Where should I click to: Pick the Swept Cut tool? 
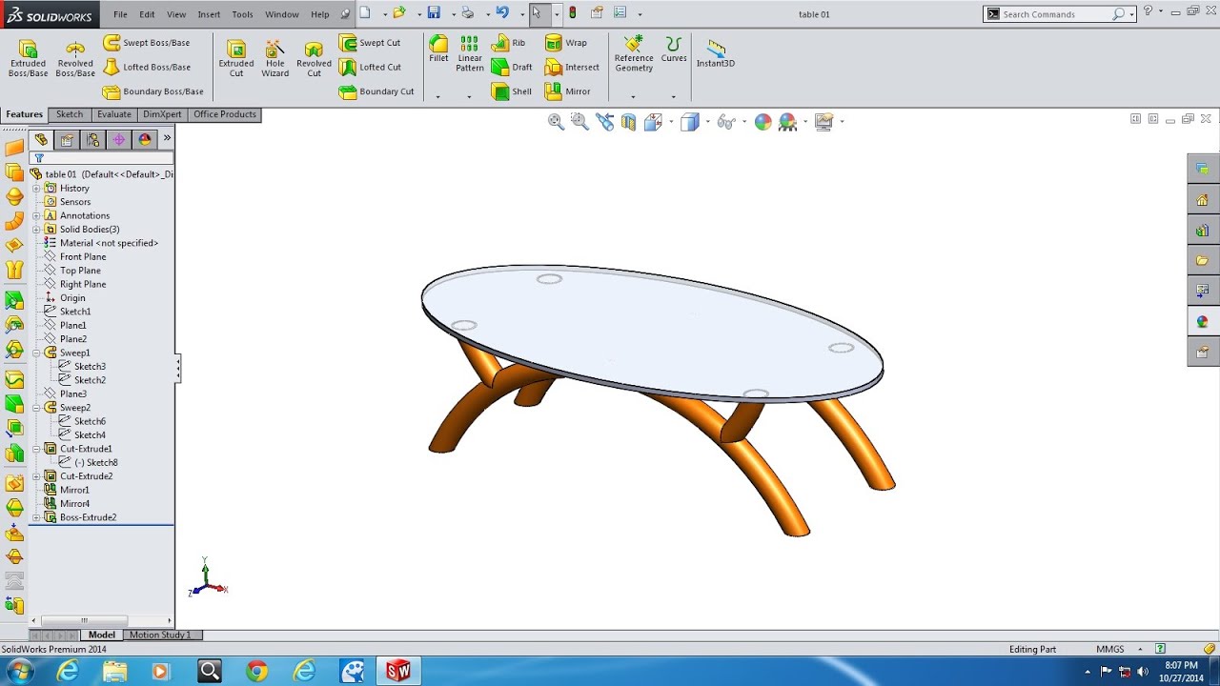click(370, 43)
